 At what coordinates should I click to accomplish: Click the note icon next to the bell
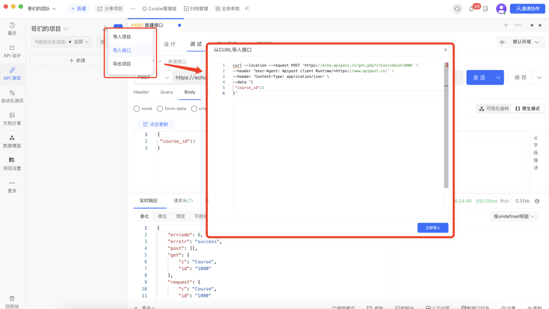486,9
